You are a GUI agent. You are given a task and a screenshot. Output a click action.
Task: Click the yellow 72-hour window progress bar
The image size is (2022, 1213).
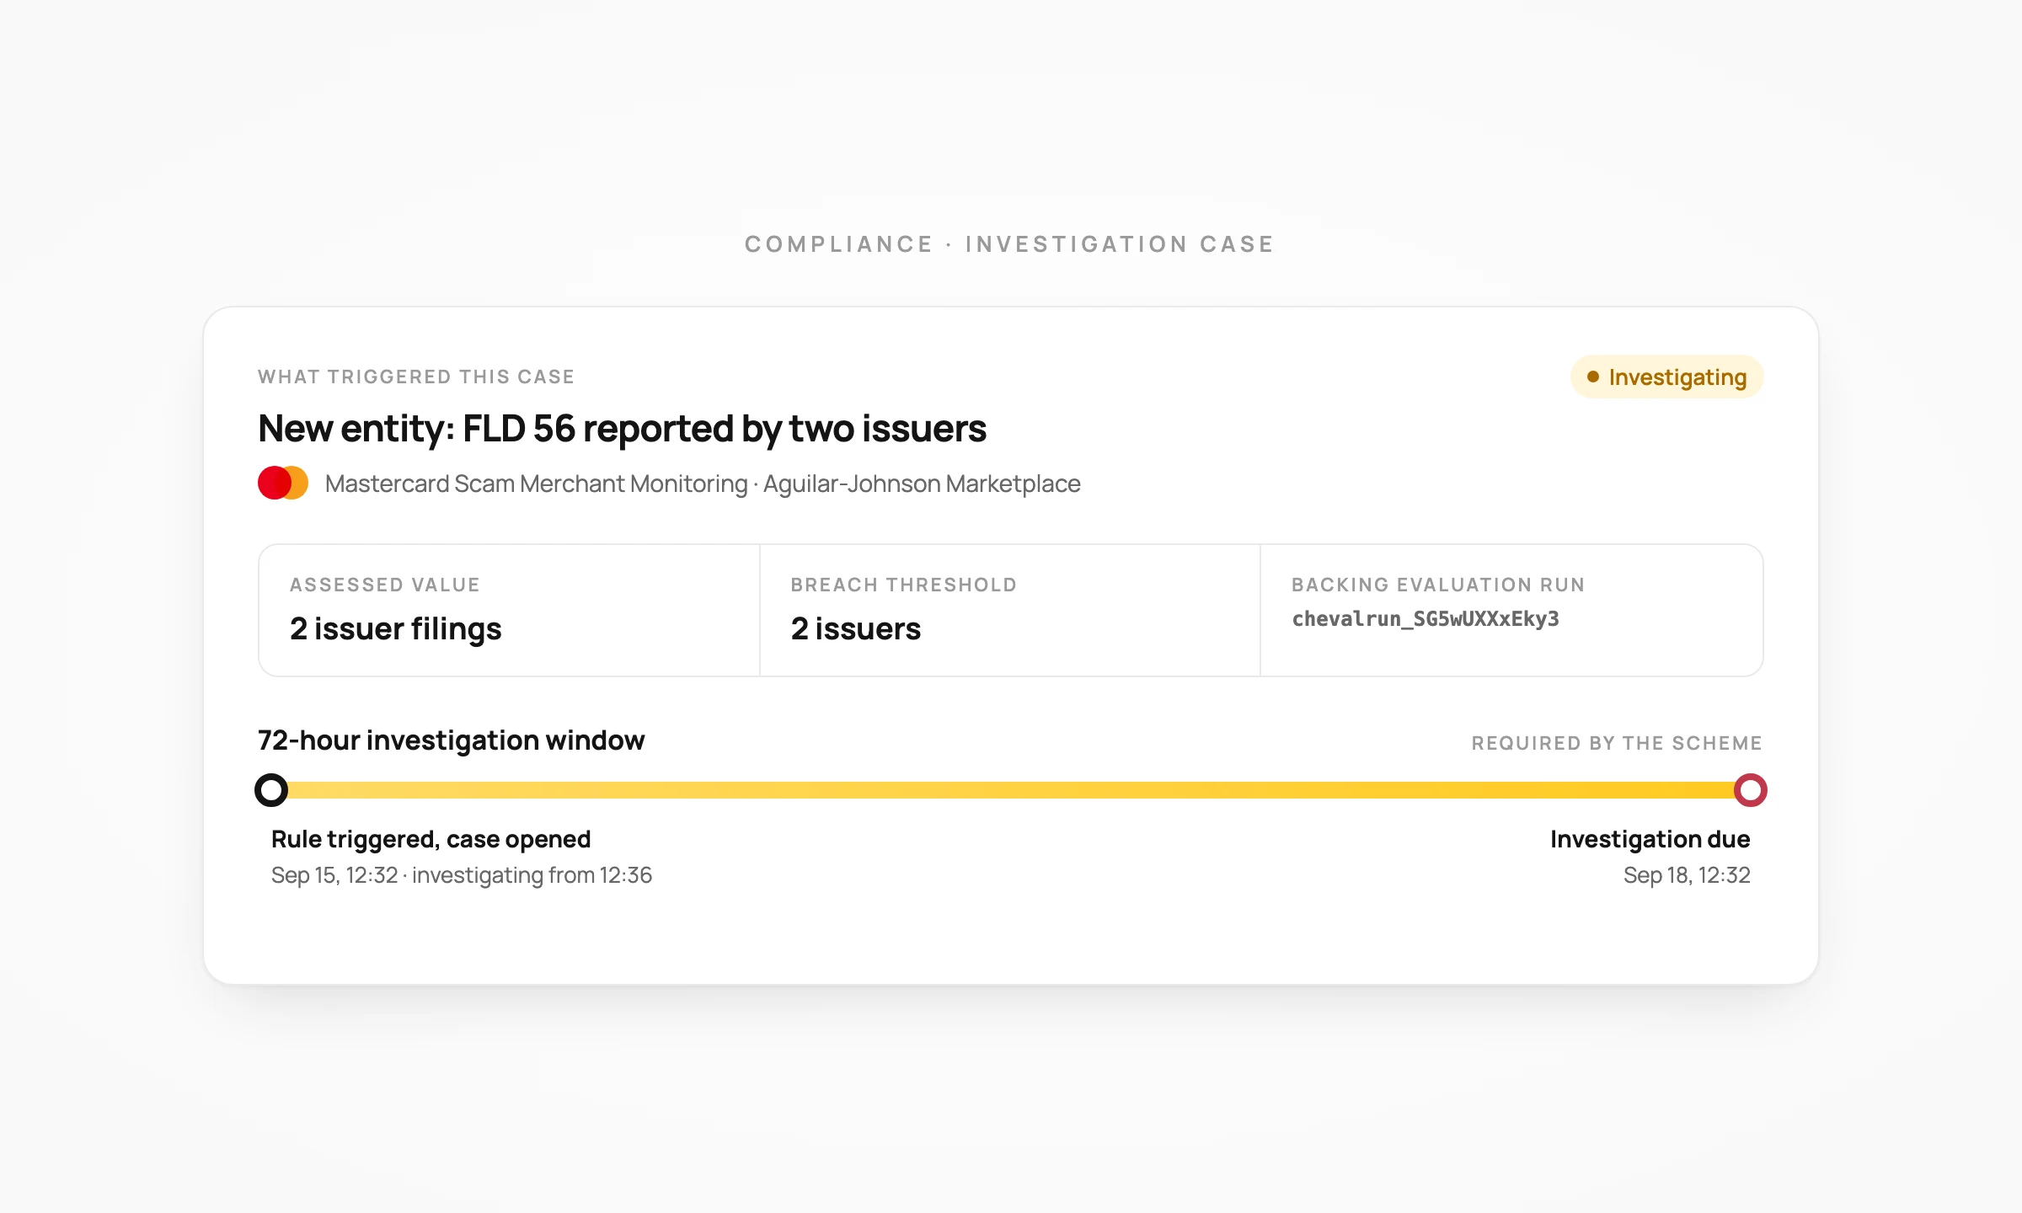point(1011,790)
